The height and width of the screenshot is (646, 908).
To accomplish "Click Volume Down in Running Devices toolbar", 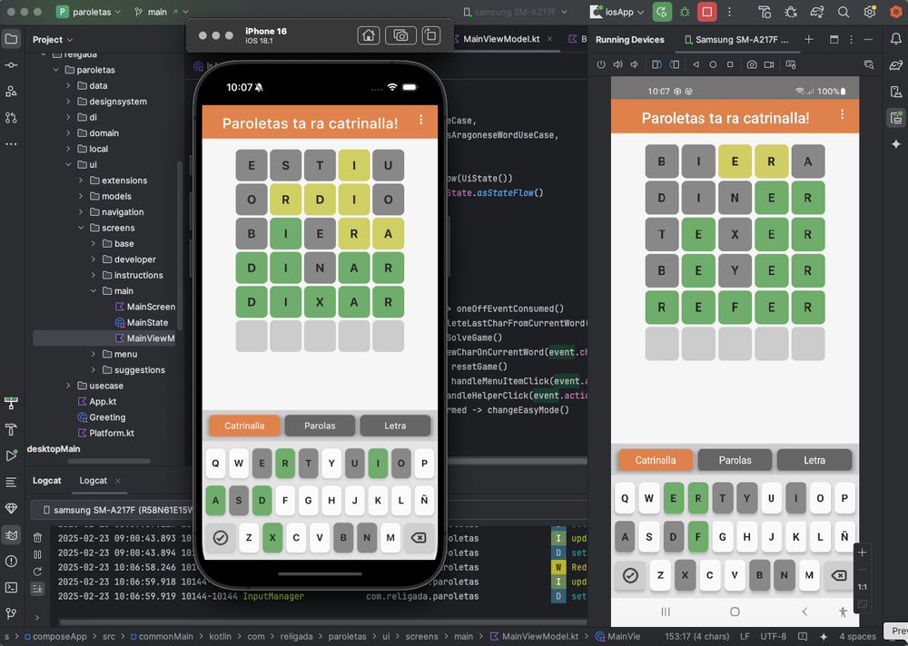I will [x=635, y=64].
